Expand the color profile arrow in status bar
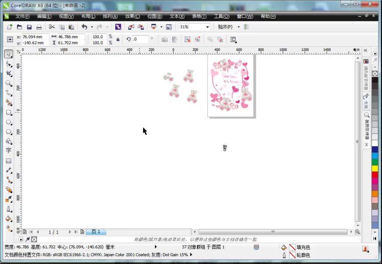Screen dimensions: 382x264 [x=191, y=255]
